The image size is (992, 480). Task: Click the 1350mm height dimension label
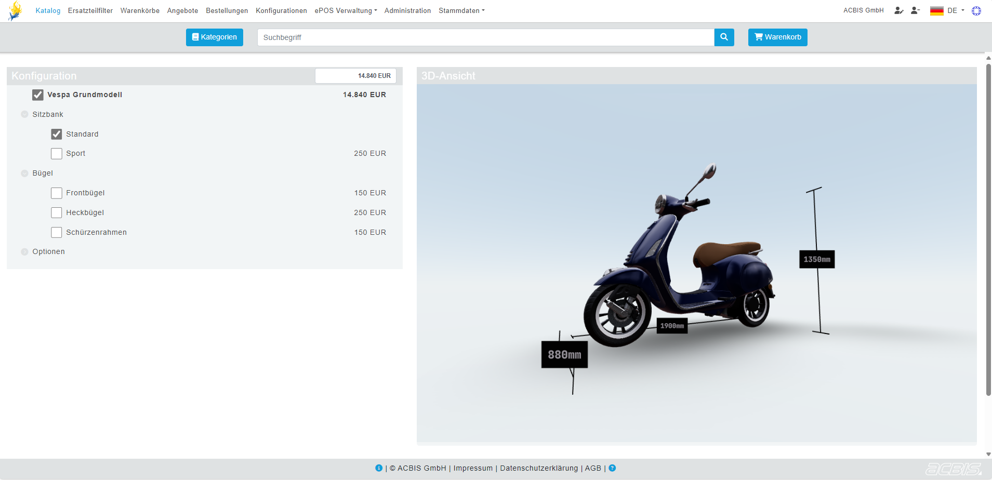(x=817, y=259)
